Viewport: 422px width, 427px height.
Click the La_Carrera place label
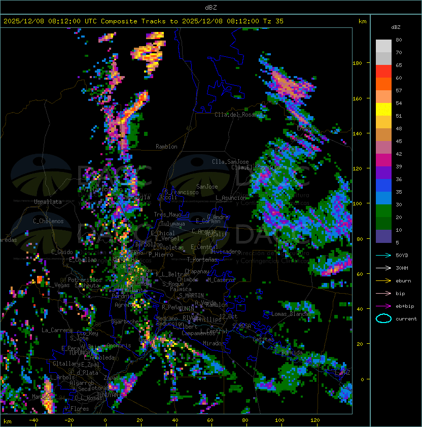point(57,330)
